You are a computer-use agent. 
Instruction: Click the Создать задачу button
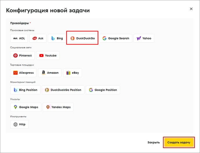point(179,143)
